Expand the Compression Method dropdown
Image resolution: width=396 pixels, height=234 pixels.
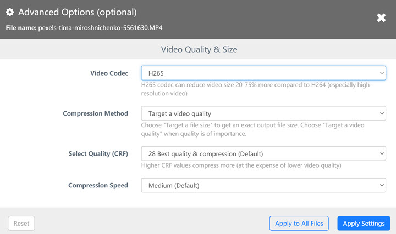click(263, 113)
